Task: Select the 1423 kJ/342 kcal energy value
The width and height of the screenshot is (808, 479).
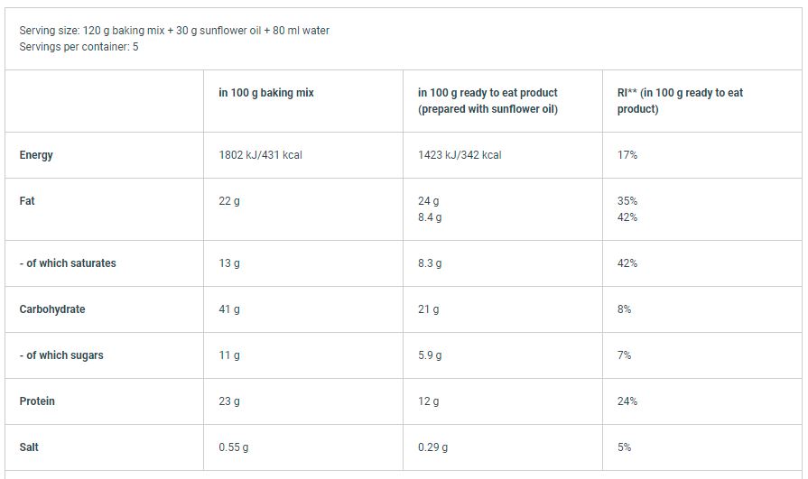Action: point(460,155)
